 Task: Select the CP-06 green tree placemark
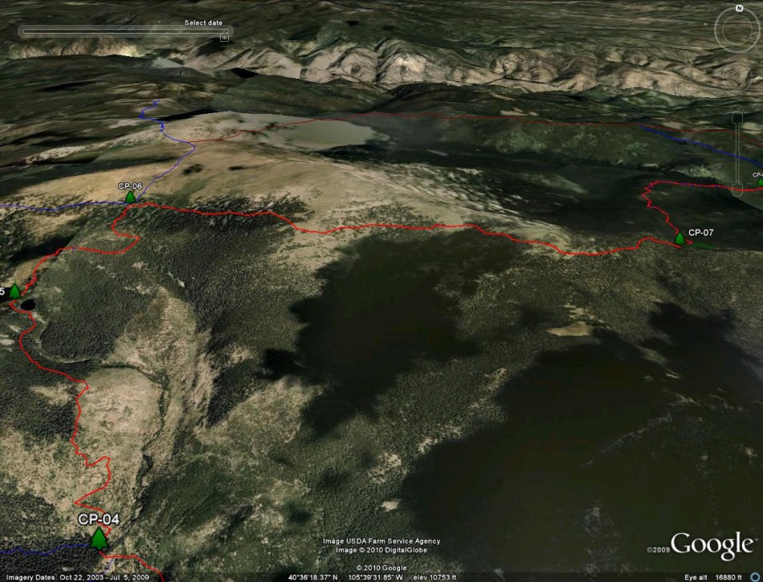130,197
